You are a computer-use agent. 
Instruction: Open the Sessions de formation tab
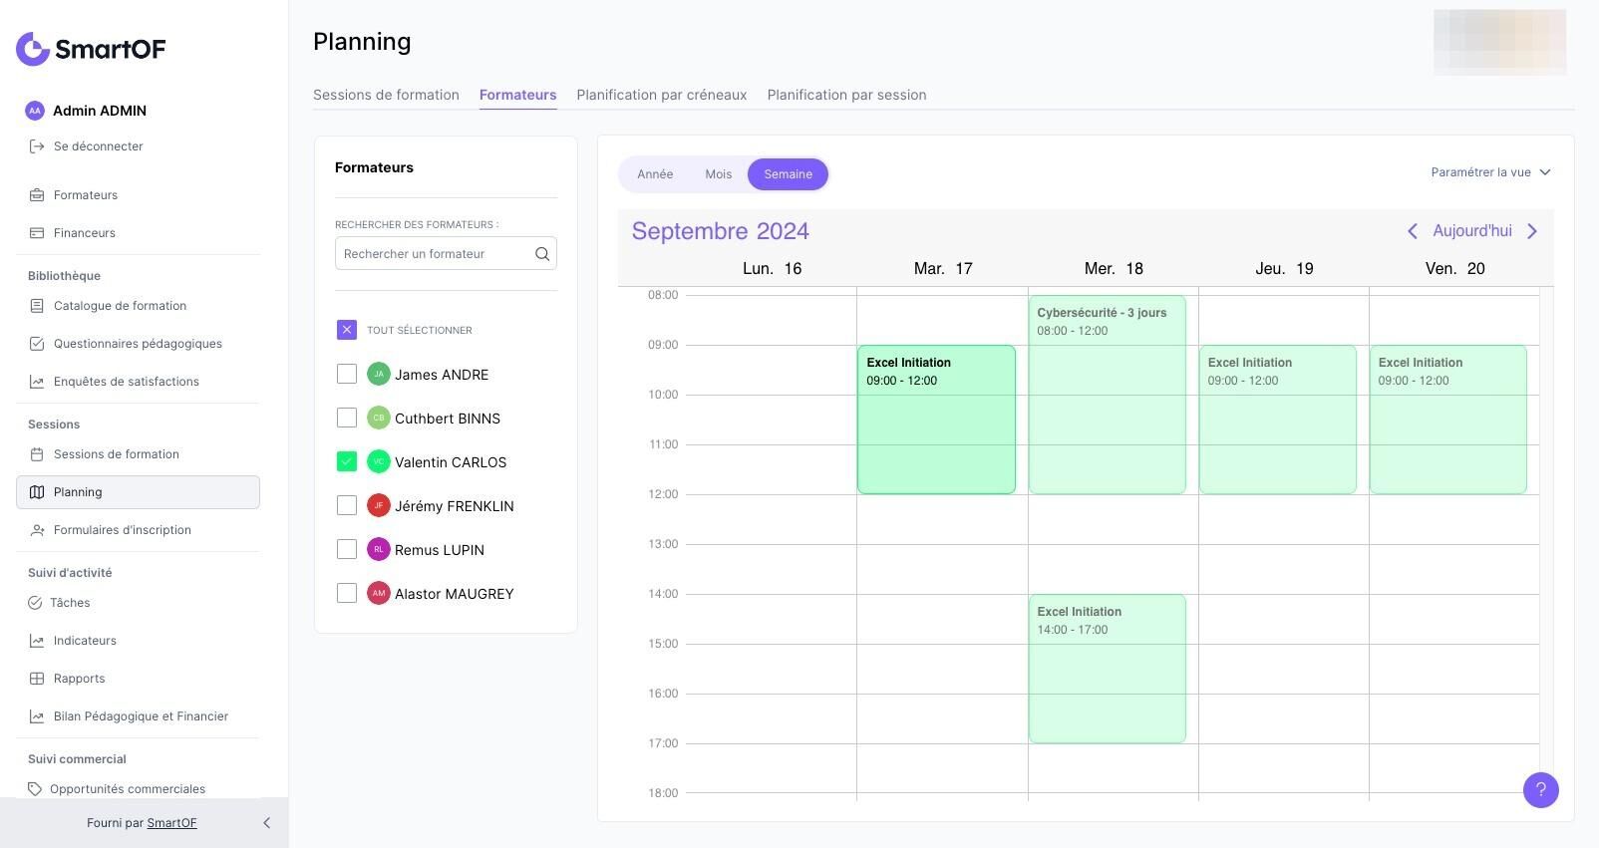point(386,95)
